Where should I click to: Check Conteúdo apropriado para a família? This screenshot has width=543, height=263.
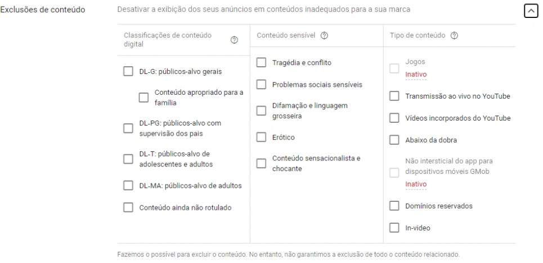[x=143, y=98]
